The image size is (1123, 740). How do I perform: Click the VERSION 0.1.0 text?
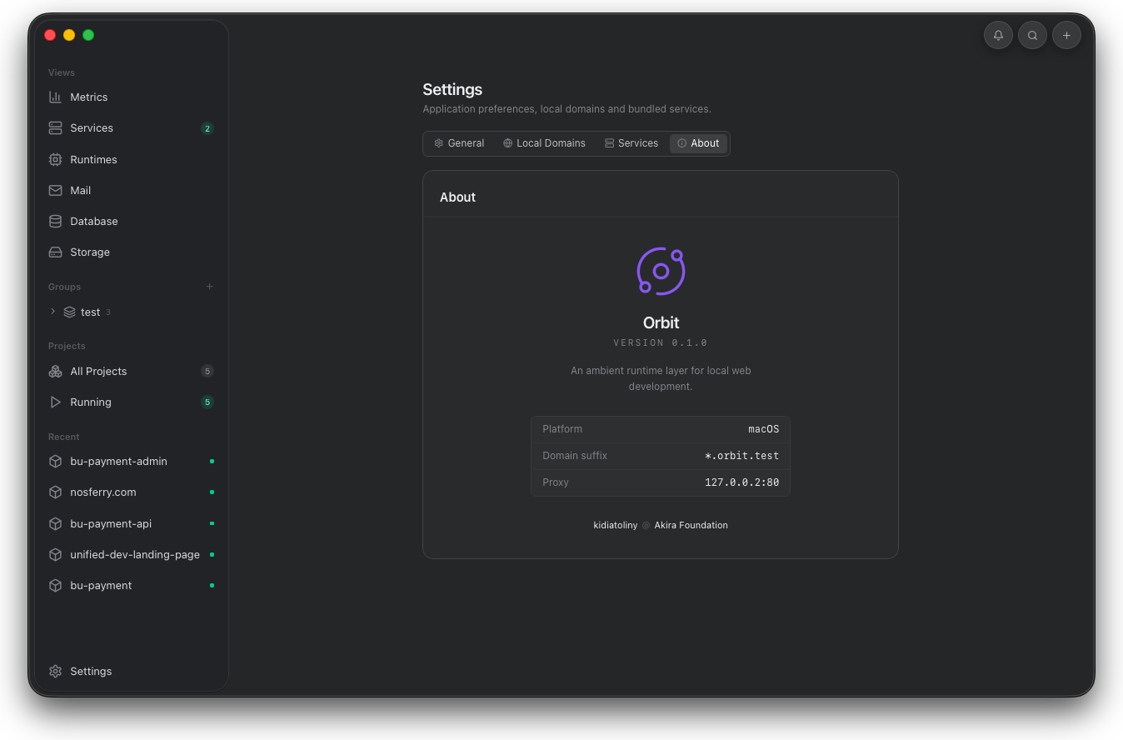click(x=661, y=342)
